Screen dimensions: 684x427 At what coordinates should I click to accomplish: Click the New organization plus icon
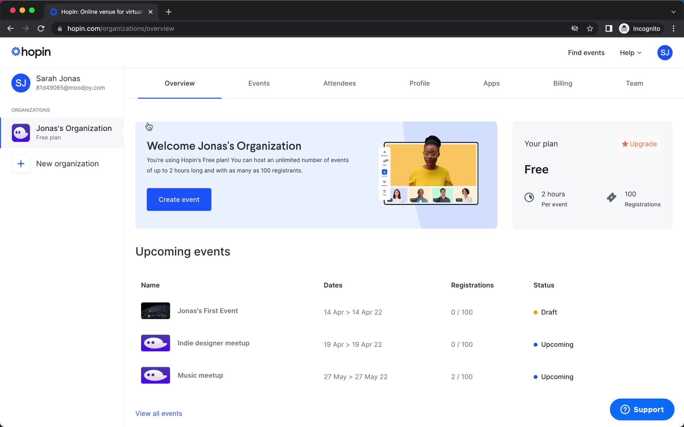pos(21,163)
